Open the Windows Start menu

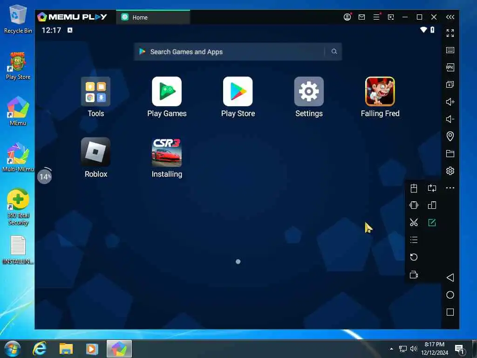tap(12, 349)
